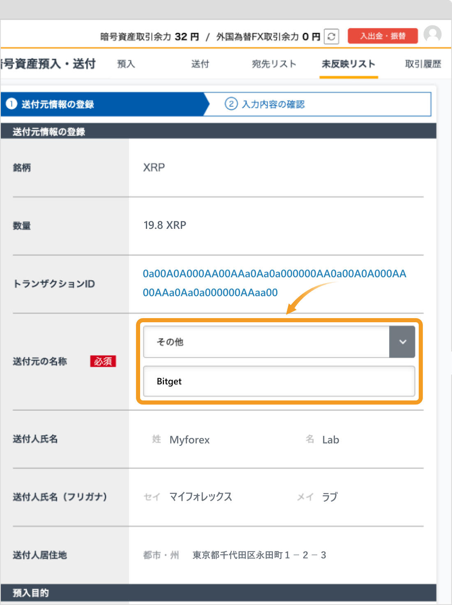Image resolution: width=452 pixels, height=605 pixels.
Task: Click the 入出金・振替 button
Action: (x=382, y=36)
